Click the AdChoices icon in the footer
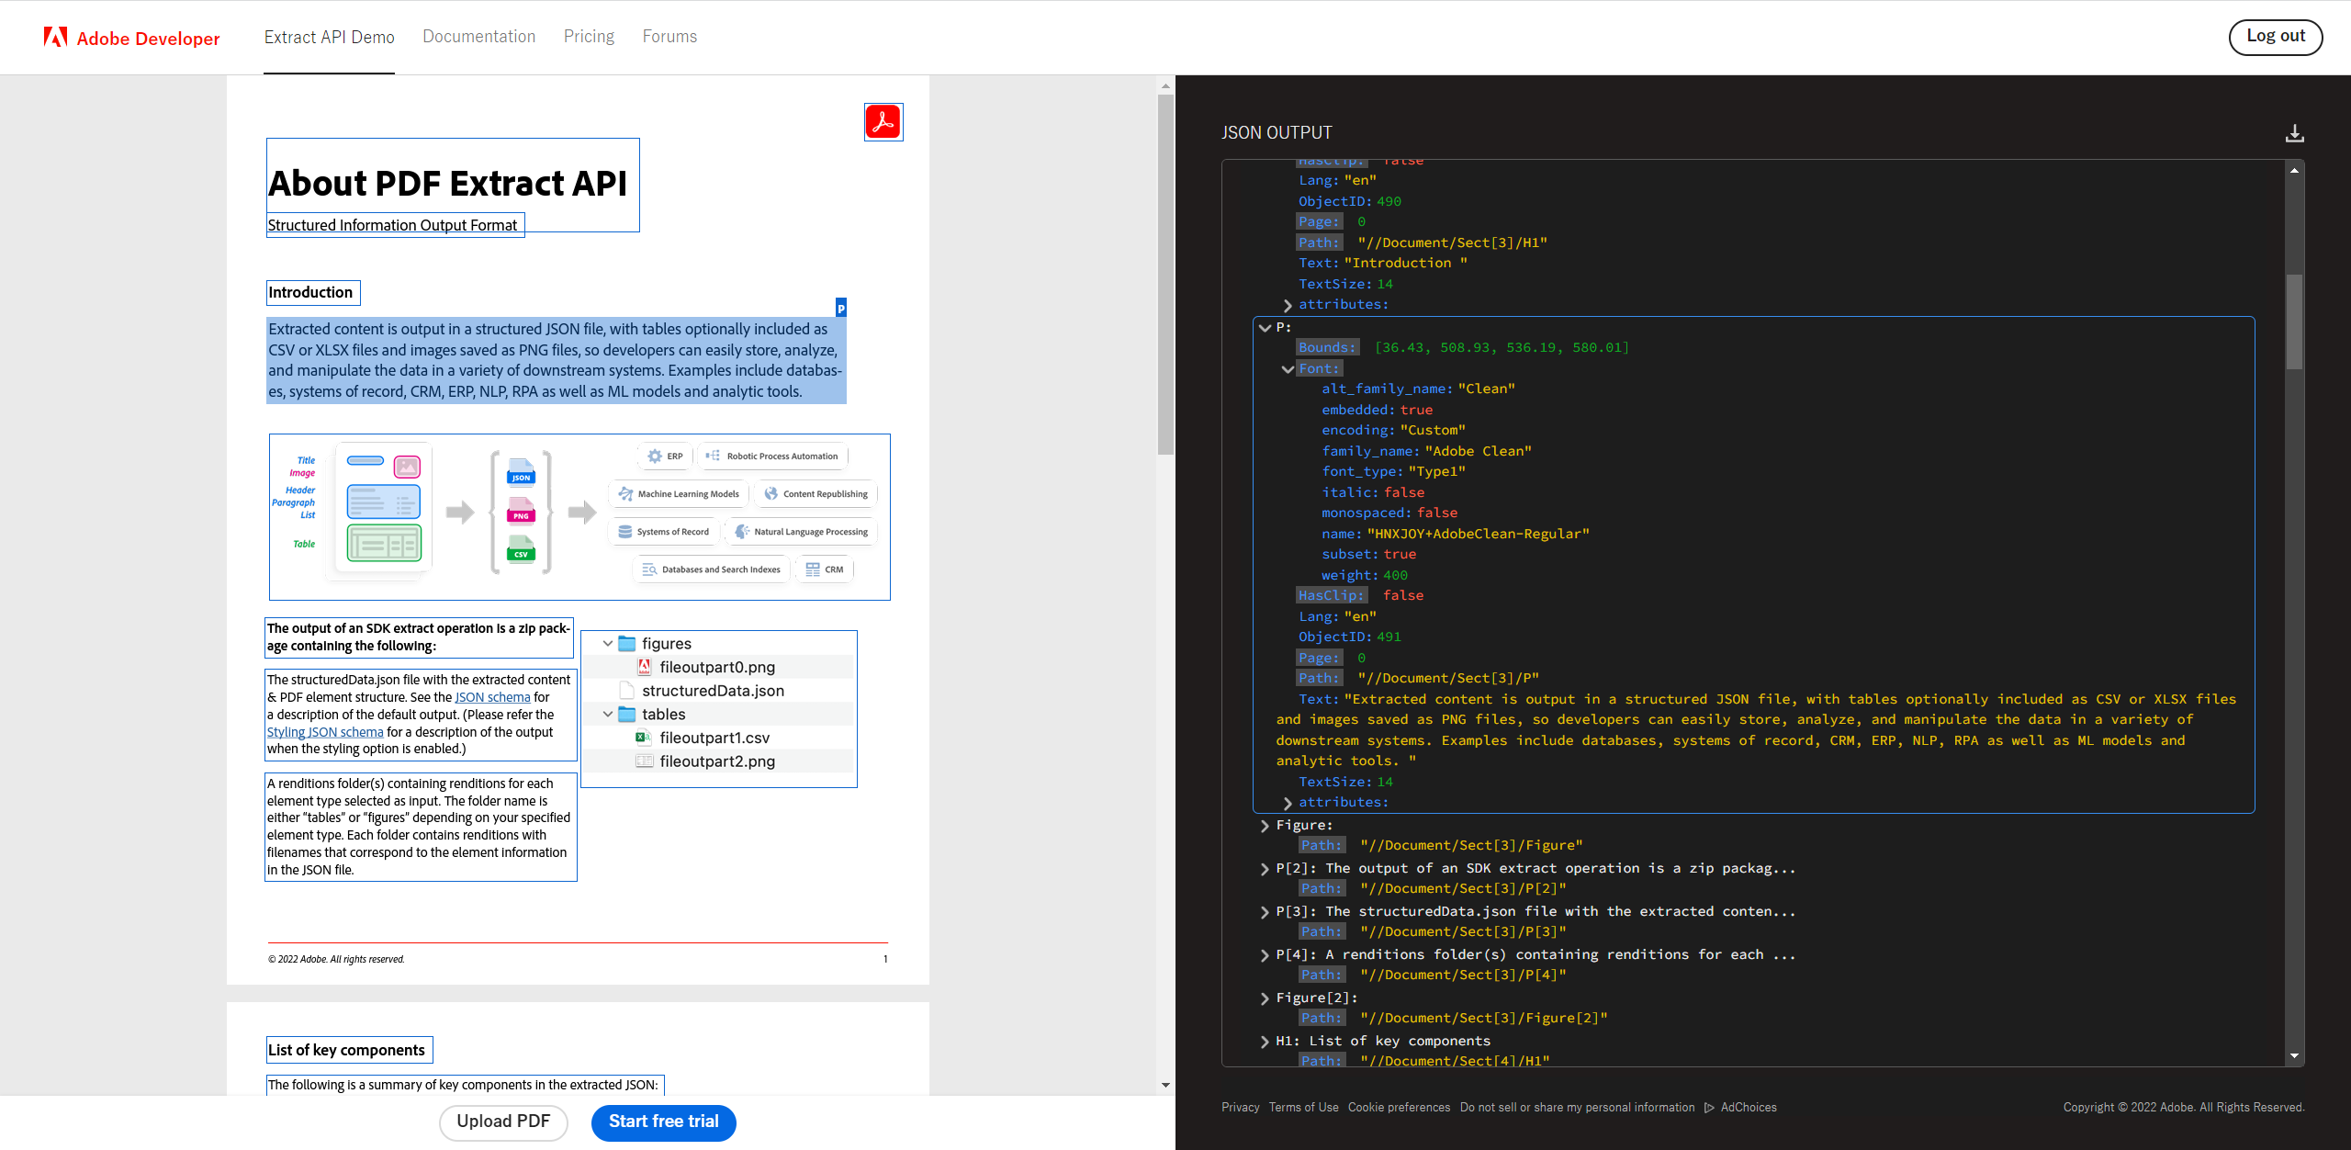This screenshot has height=1150, width=2351. point(1709,1108)
